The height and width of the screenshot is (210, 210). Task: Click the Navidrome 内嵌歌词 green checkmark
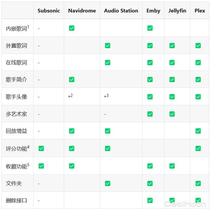tap(72, 28)
